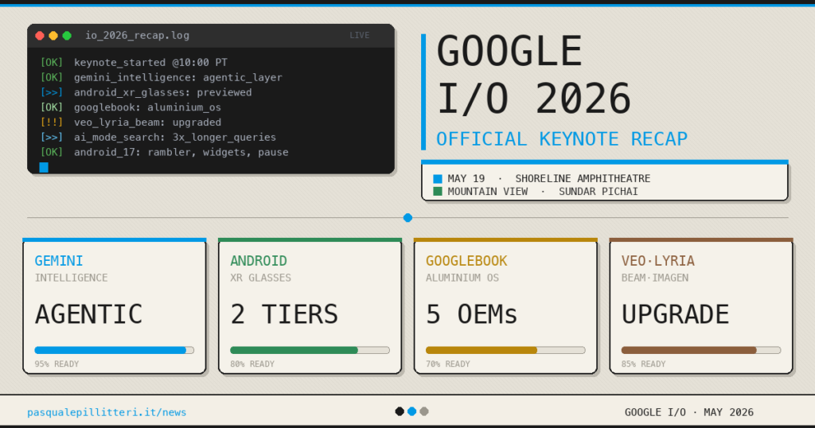The height and width of the screenshot is (428, 815).
Task: Click the LIVE indicator in terminal header
Action: pyautogui.click(x=359, y=35)
